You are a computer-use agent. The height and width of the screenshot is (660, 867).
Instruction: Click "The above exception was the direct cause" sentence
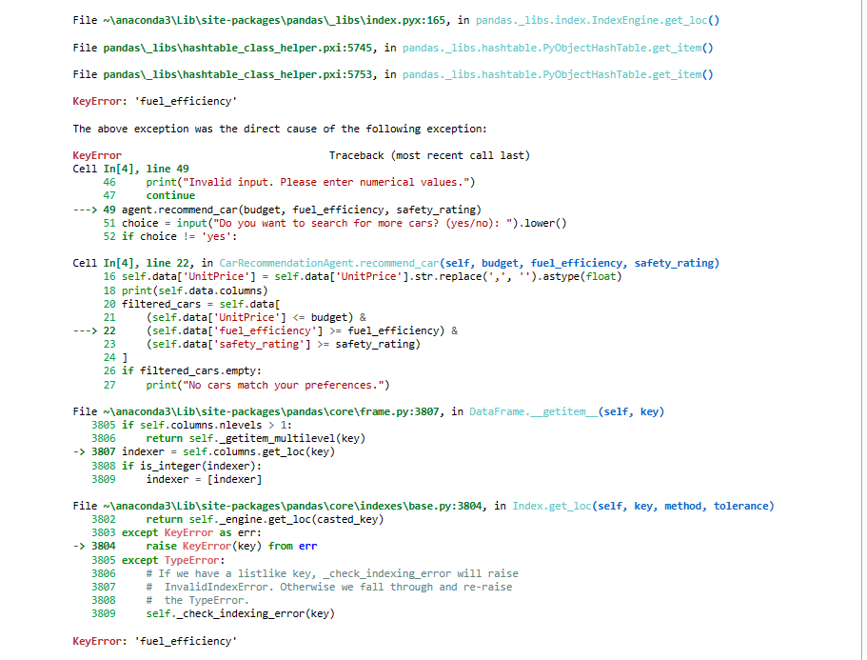[280, 129]
